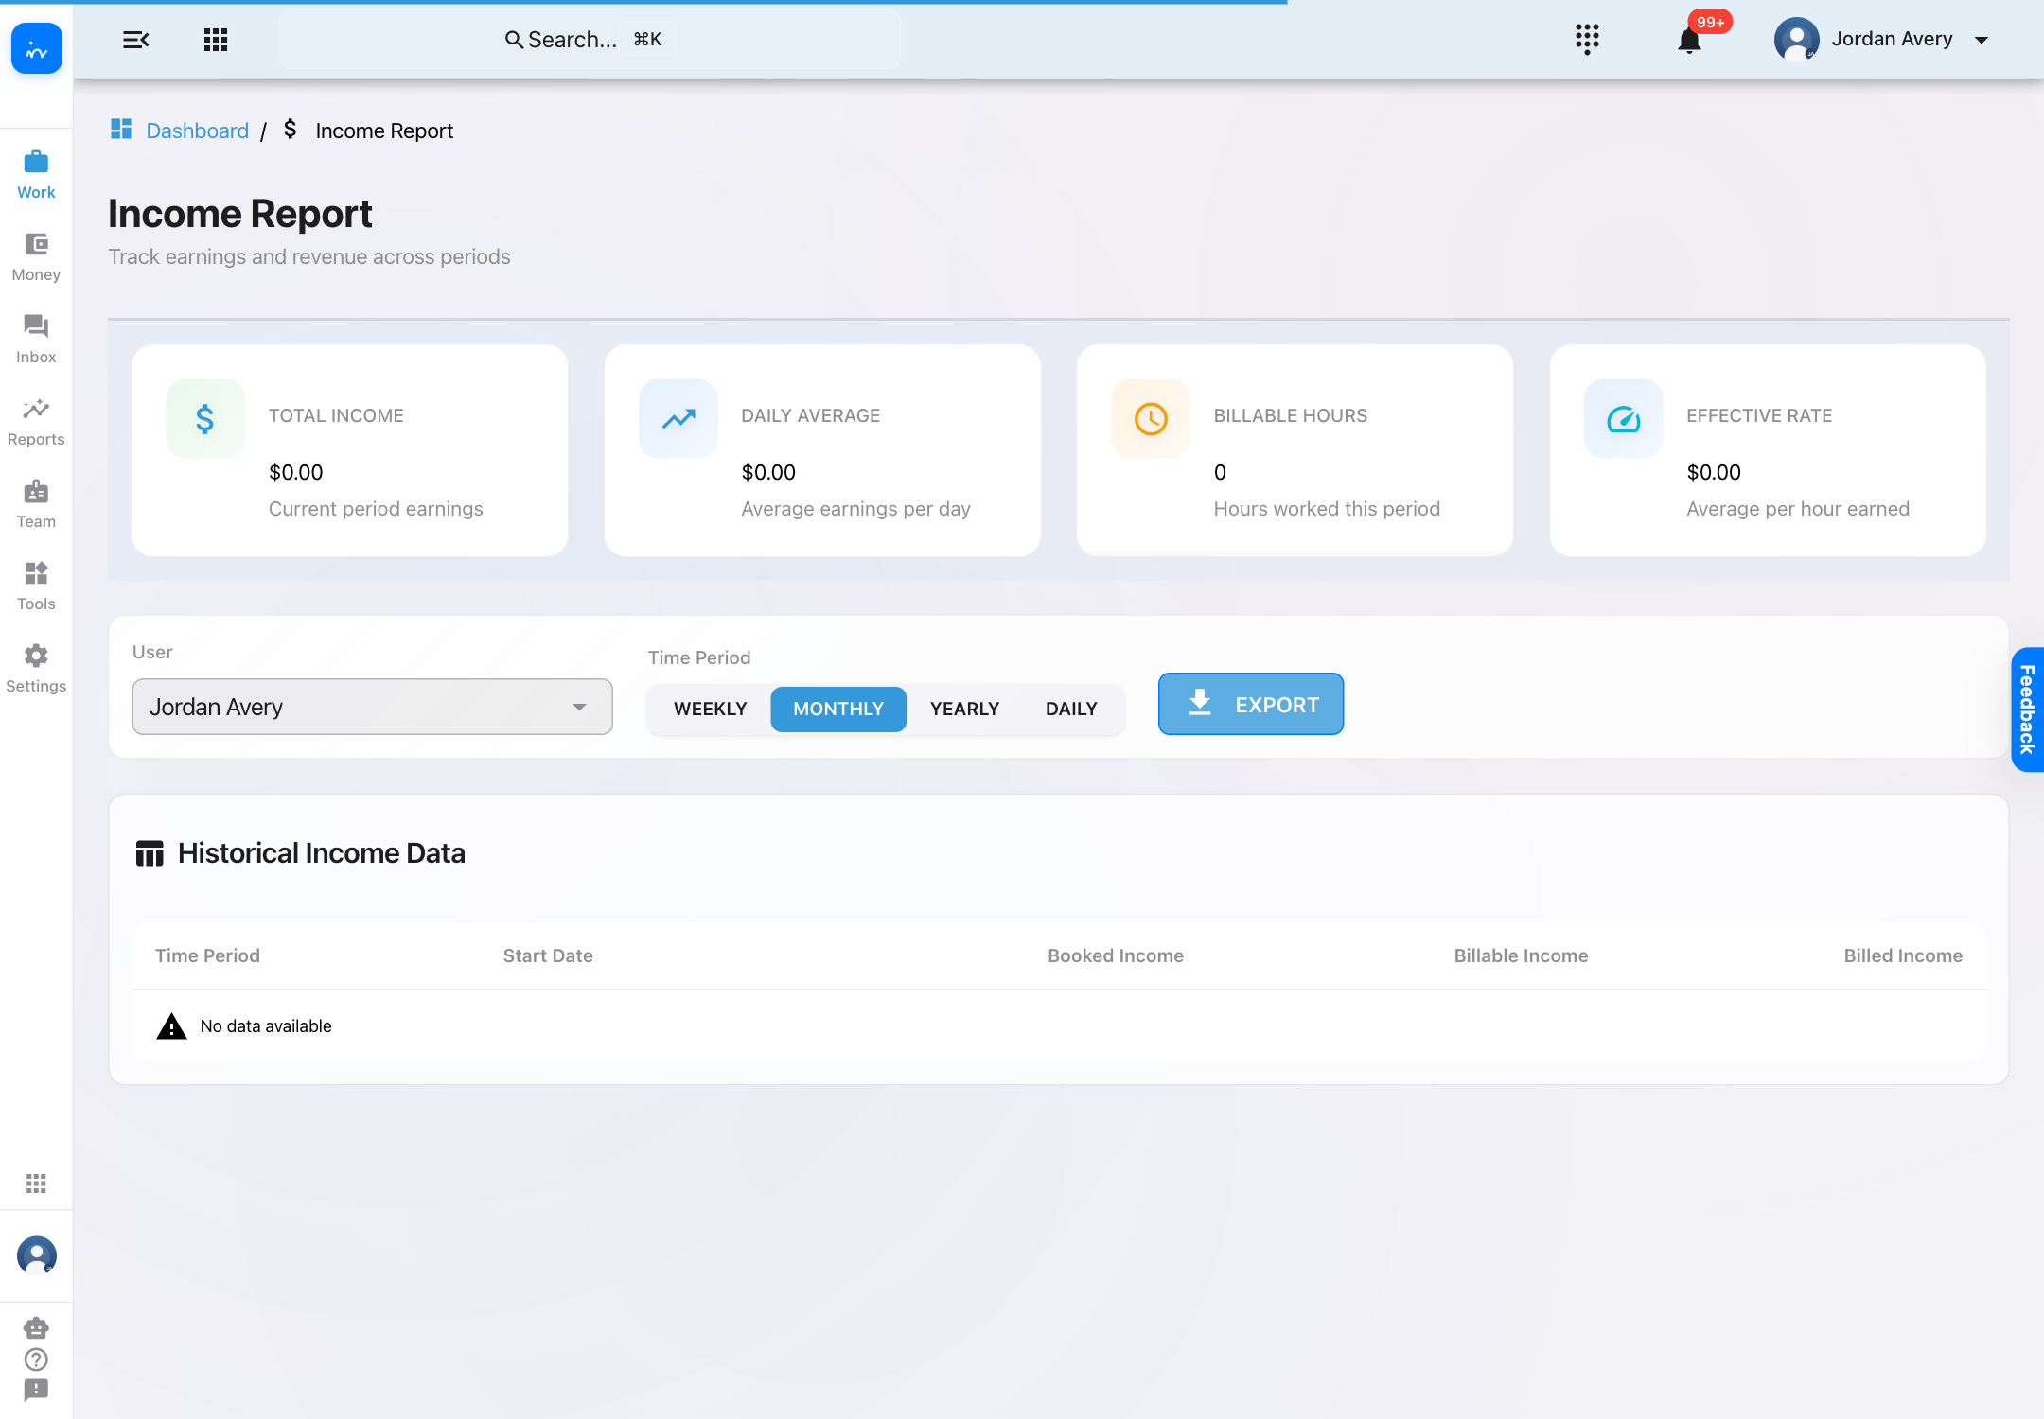
Task: Select the Daily time period
Action: [1071, 709]
